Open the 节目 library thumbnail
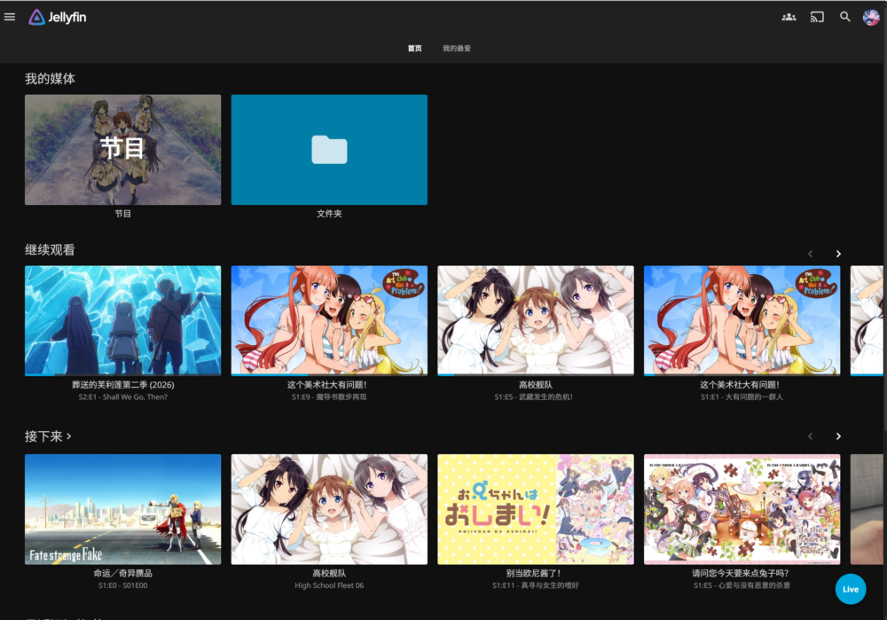Screen dimensions: 887x620 click(122, 150)
